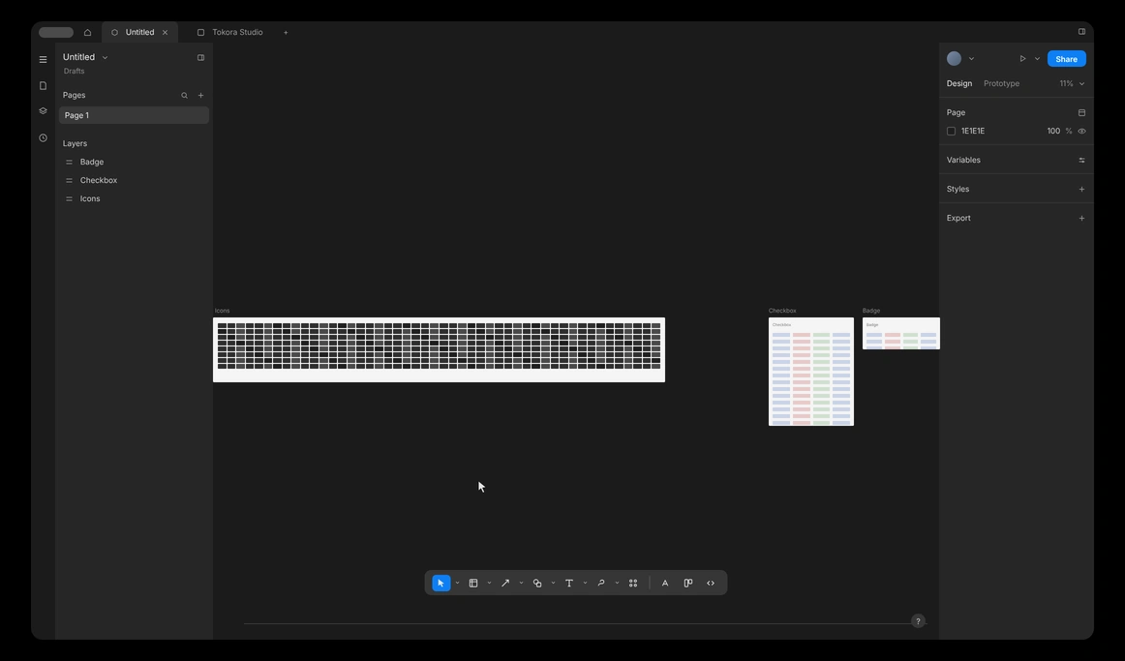Close the Untitled tab
Viewport: 1125px width, 661px height.
click(x=165, y=32)
